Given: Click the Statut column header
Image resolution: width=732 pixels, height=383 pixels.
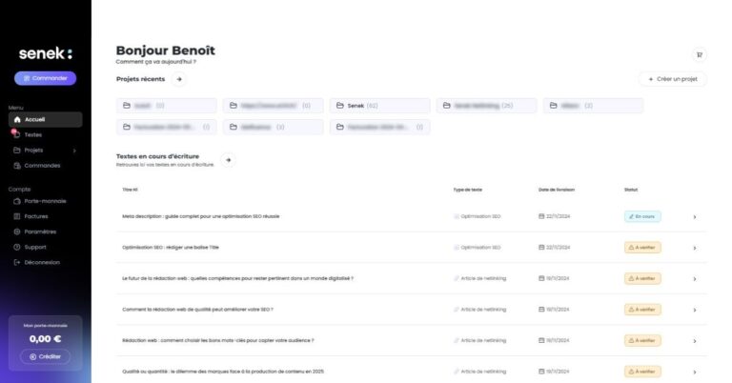Looking at the screenshot, I should click(631, 190).
